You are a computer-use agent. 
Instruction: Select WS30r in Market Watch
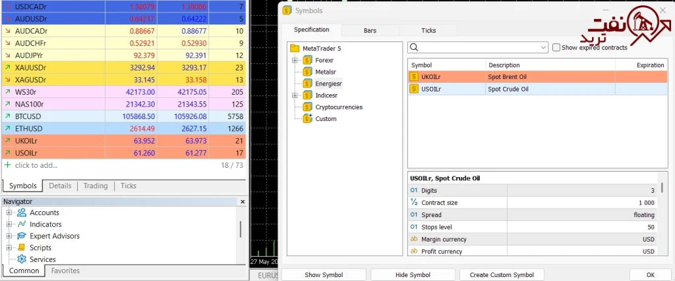click(x=124, y=92)
